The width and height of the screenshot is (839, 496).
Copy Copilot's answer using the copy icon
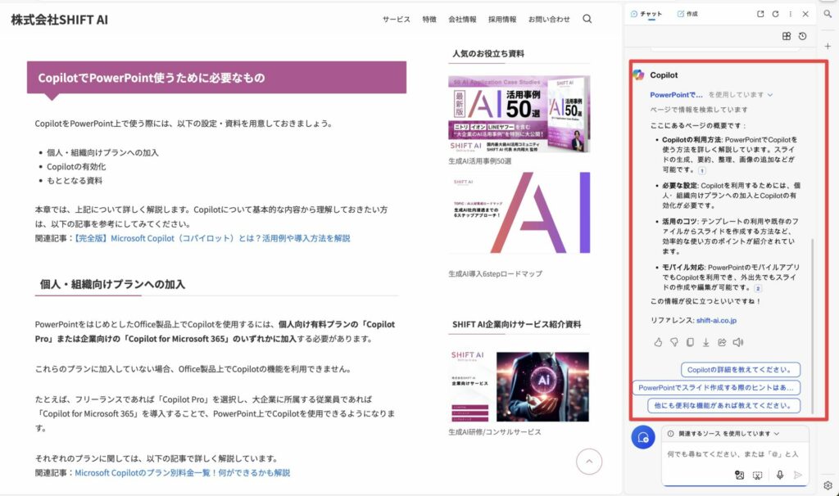tap(691, 342)
